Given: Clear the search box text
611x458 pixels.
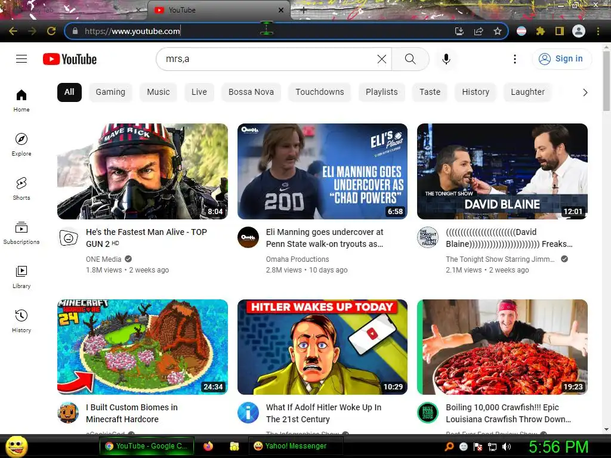Looking at the screenshot, I should [382, 59].
